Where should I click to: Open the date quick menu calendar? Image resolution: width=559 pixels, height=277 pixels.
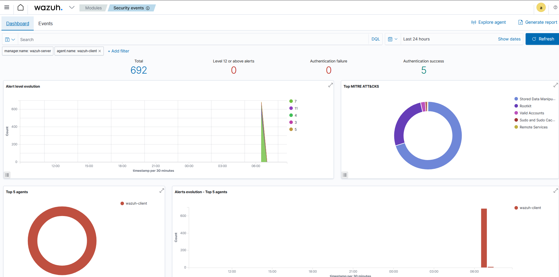[x=393, y=39]
